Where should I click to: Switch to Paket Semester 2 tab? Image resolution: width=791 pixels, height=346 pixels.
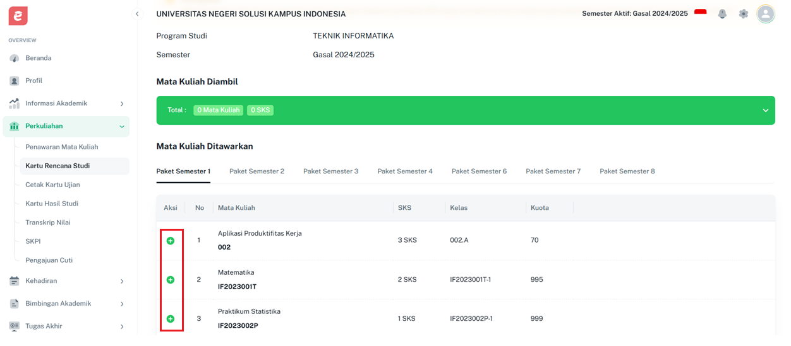pyautogui.click(x=257, y=171)
